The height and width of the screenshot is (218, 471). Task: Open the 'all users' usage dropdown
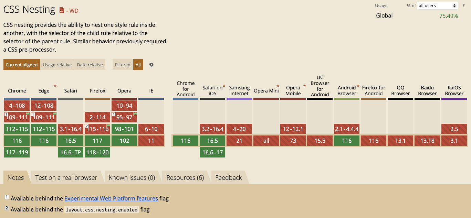click(437, 6)
